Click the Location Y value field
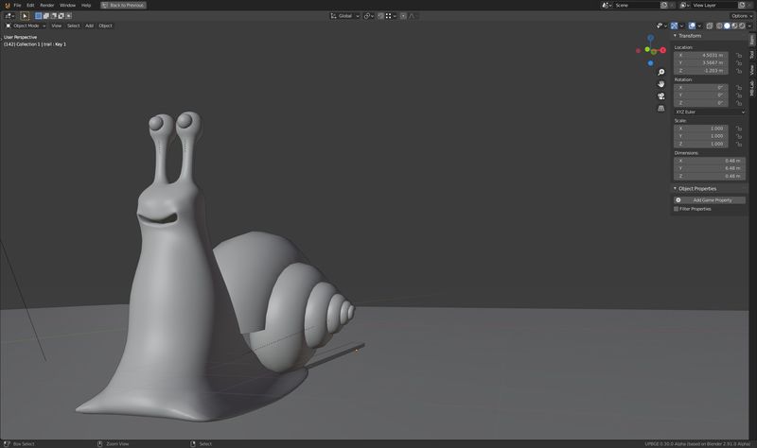Screen dimensions: 757x448 (x=701, y=63)
